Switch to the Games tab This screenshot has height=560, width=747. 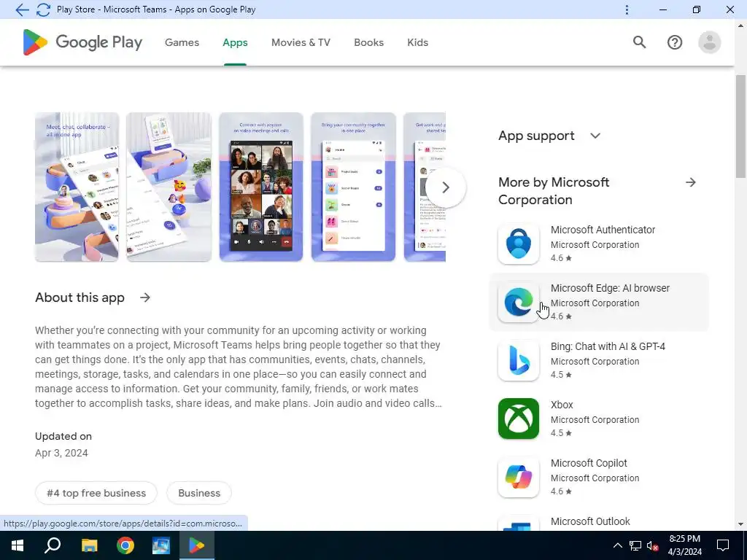coord(182,42)
